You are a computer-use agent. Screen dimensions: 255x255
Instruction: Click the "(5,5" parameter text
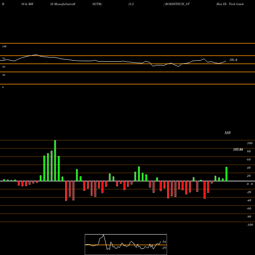(x=131, y=4)
